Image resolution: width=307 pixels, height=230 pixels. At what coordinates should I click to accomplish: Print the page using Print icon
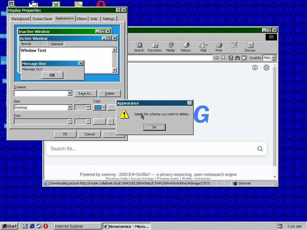(x=219, y=47)
